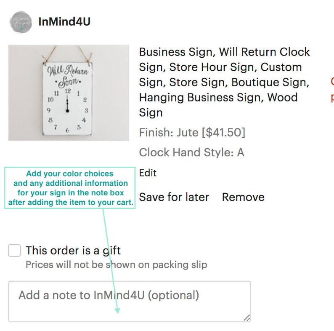
Task: Click Edit to change item options
Action: click(148, 173)
